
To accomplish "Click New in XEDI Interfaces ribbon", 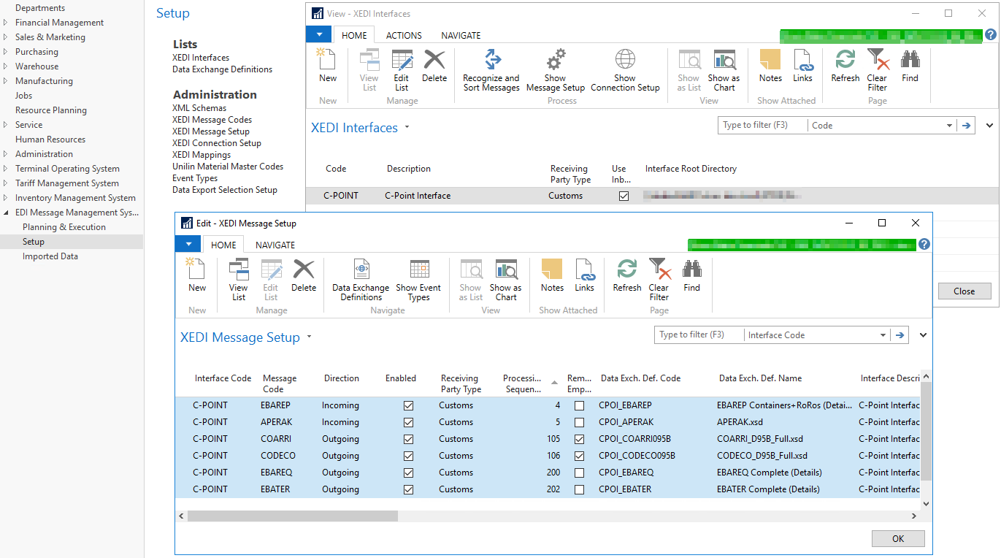I will (x=328, y=66).
